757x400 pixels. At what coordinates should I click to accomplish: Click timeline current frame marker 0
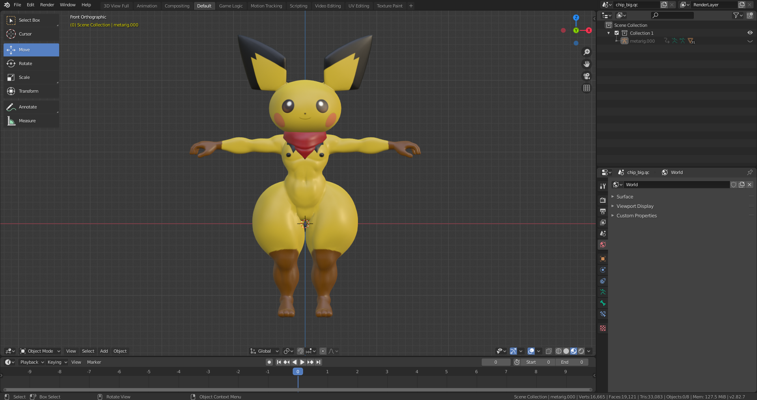tap(298, 372)
